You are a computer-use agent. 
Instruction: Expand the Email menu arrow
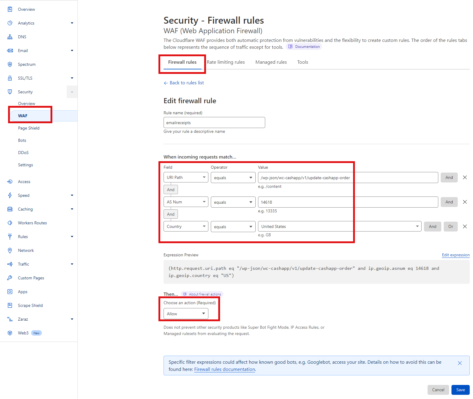click(72, 51)
